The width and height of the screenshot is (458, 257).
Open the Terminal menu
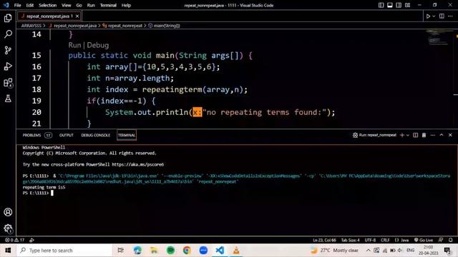pos(108,5)
